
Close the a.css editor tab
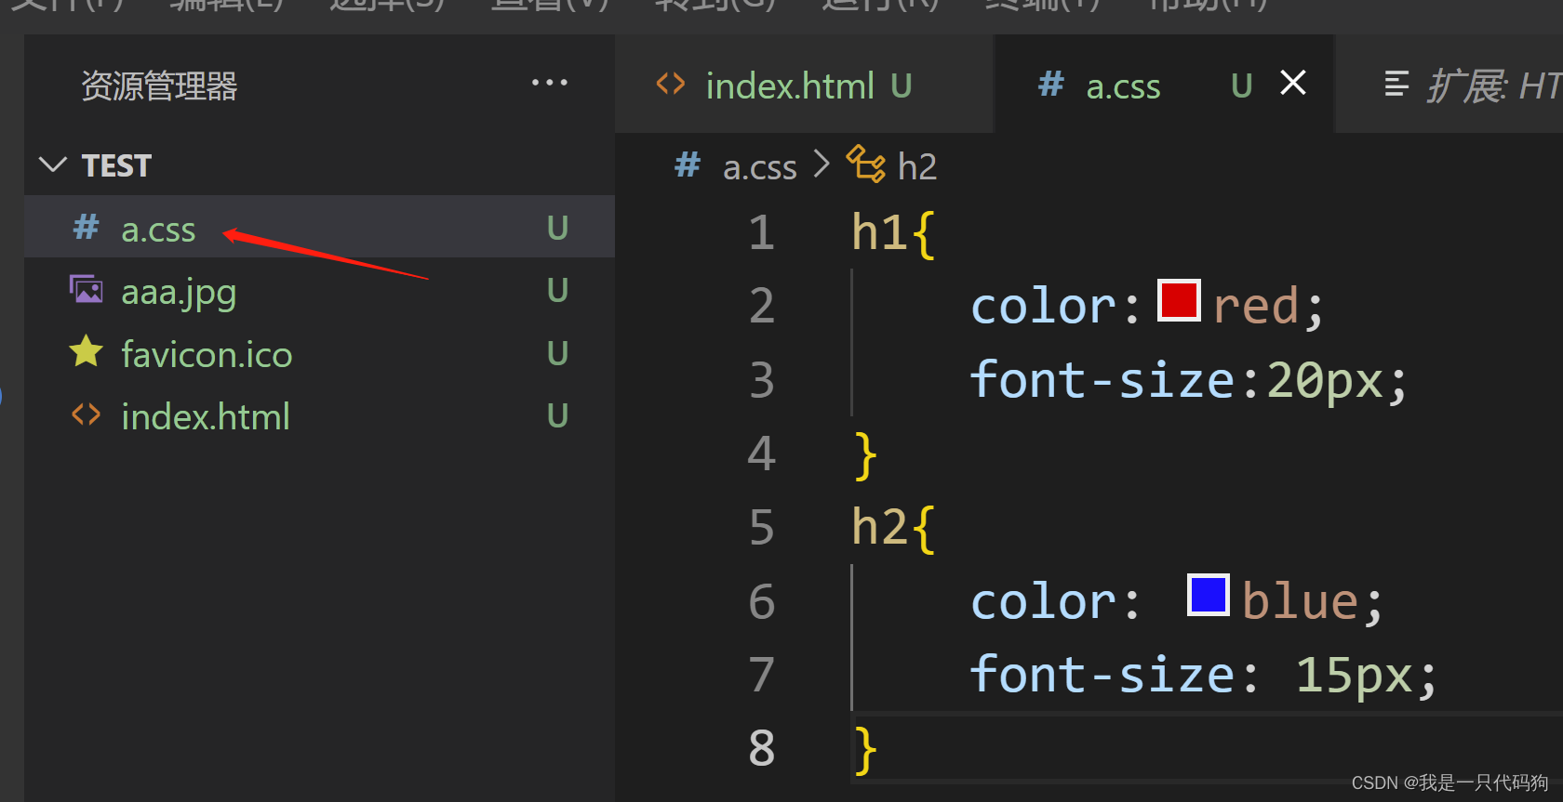tap(1293, 83)
